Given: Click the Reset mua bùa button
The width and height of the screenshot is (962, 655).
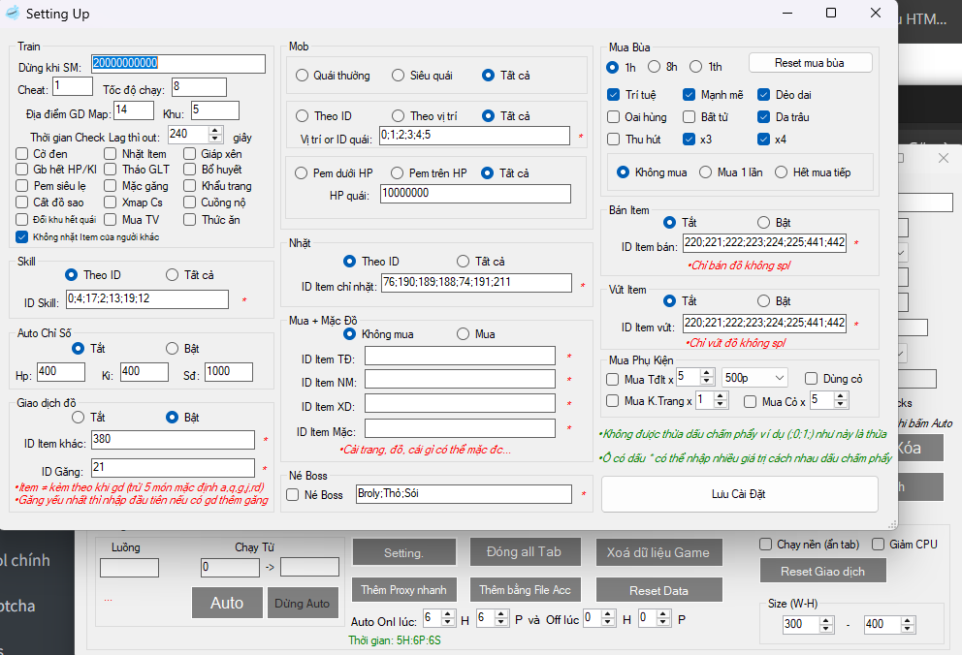Looking at the screenshot, I should (x=809, y=63).
